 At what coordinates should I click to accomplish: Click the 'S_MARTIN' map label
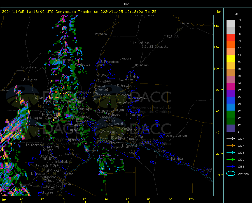pos(116,124)
